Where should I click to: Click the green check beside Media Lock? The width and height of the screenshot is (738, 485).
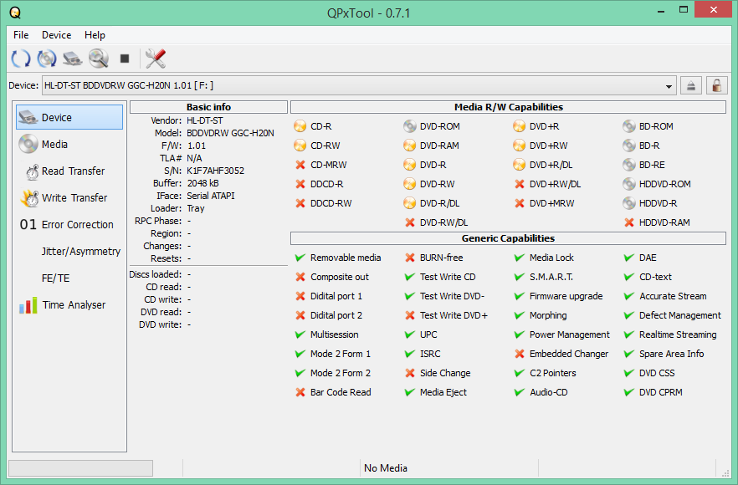pyautogui.click(x=519, y=258)
